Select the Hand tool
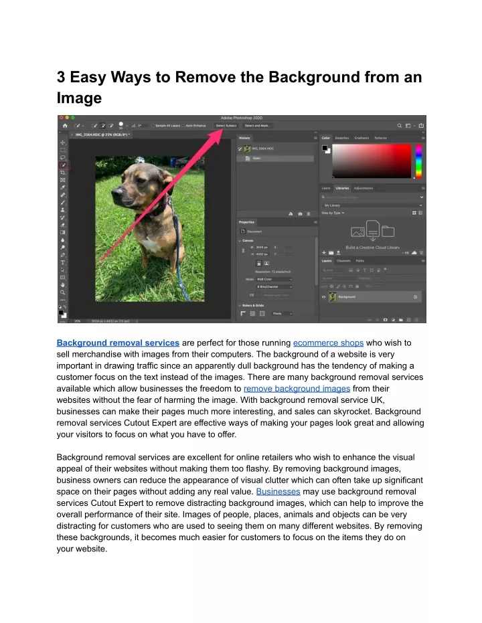 pyautogui.click(x=63, y=285)
